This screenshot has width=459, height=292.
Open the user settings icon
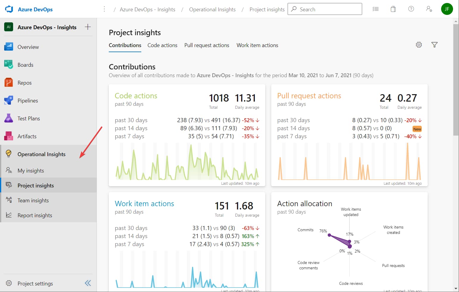(x=429, y=9)
